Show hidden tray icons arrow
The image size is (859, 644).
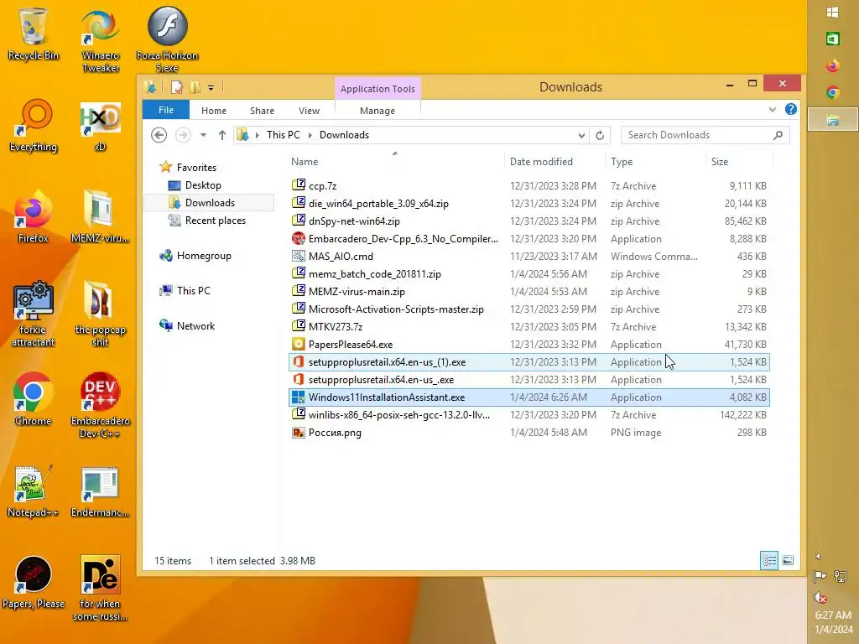[x=818, y=557]
